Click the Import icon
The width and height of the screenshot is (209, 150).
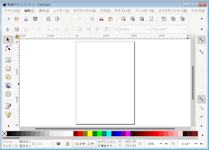pos(48,19)
